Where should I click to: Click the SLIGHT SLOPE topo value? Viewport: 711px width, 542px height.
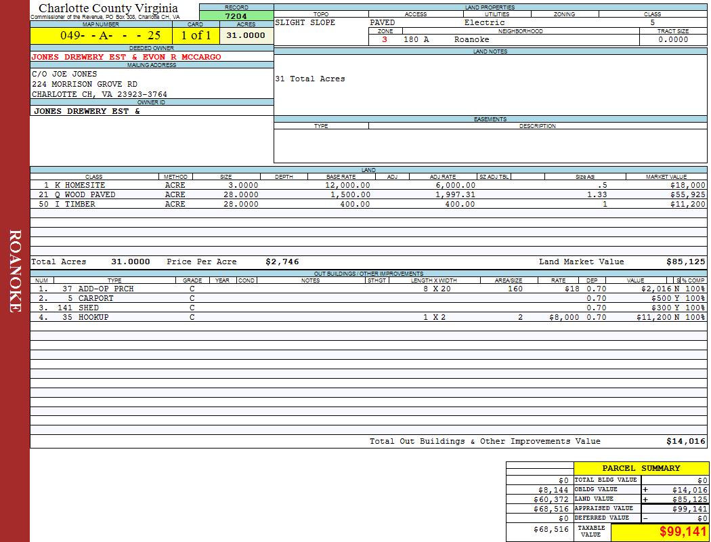[305, 22]
